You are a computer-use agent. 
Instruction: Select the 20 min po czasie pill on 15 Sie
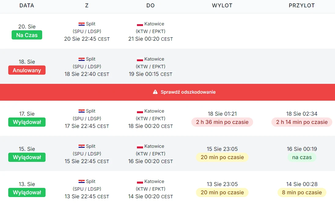click(x=222, y=157)
